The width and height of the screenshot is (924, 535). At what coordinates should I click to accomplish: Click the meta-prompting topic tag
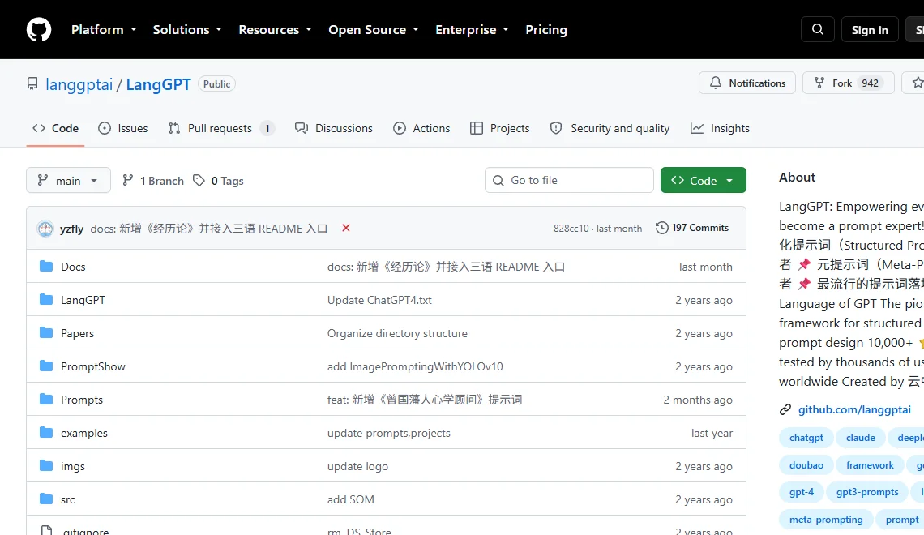pos(826,520)
